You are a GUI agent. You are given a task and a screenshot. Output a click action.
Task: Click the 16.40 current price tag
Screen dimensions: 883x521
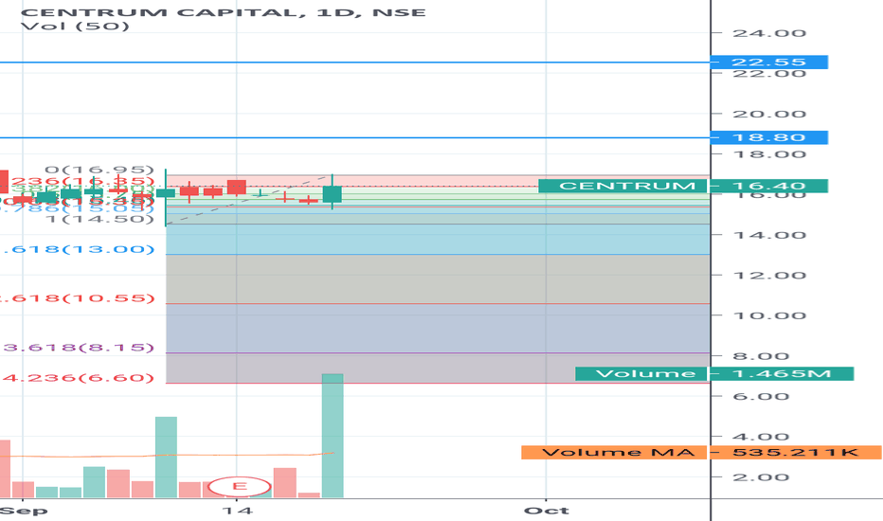coord(769,186)
